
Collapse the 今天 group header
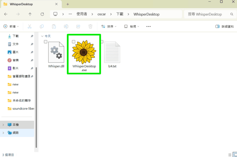[x=42, y=36]
